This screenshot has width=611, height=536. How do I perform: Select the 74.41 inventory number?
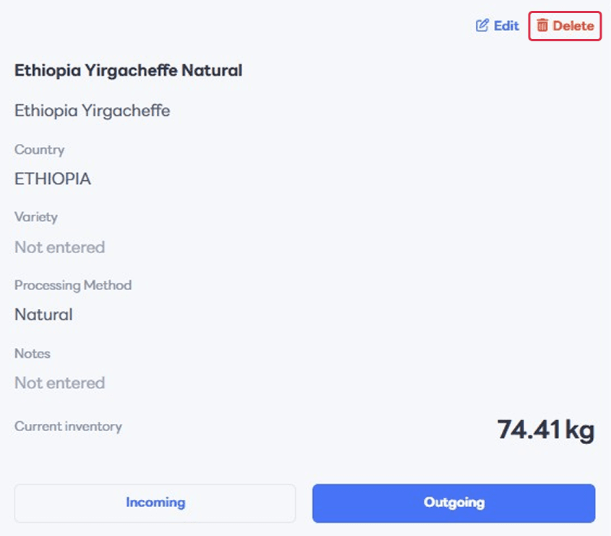click(x=528, y=430)
